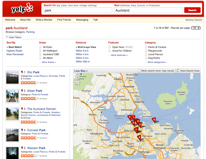The height and width of the screenshot is (159, 206).
Task: Sort results by Highest Rated
Action: pos(14,51)
